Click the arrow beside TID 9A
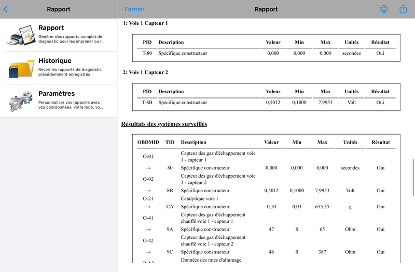Viewport: 415px width, 272px height. click(x=148, y=230)
